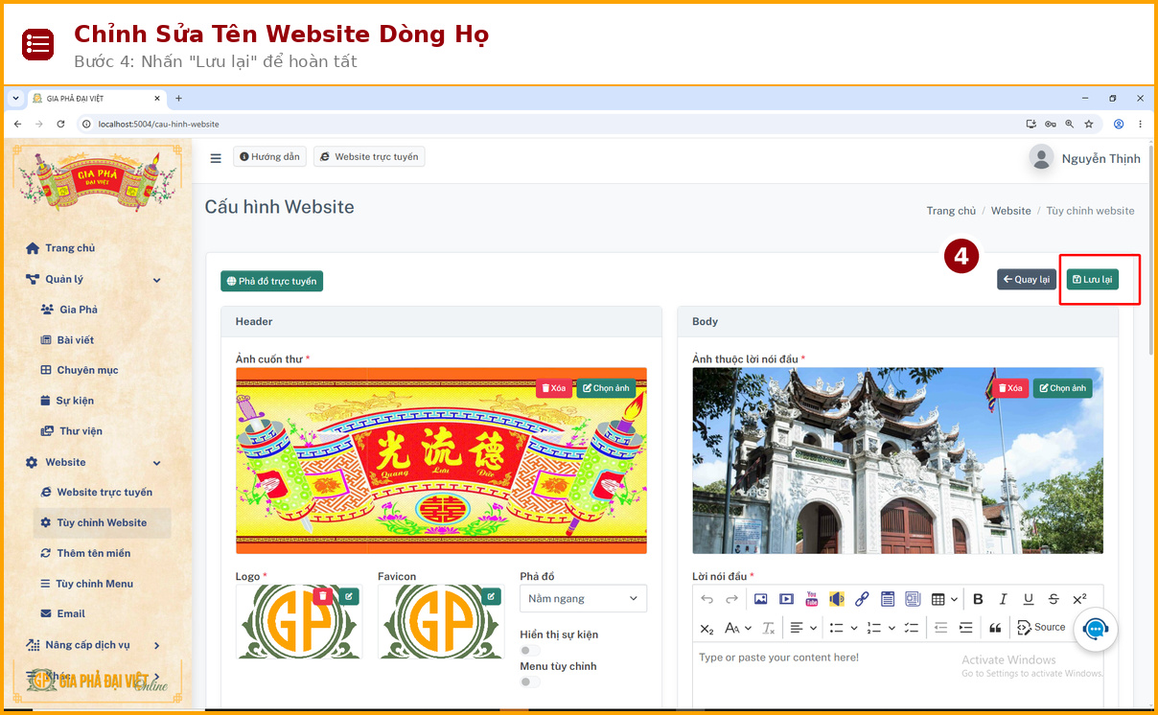Insert audio using the speaker icon

tap(837, 599)
